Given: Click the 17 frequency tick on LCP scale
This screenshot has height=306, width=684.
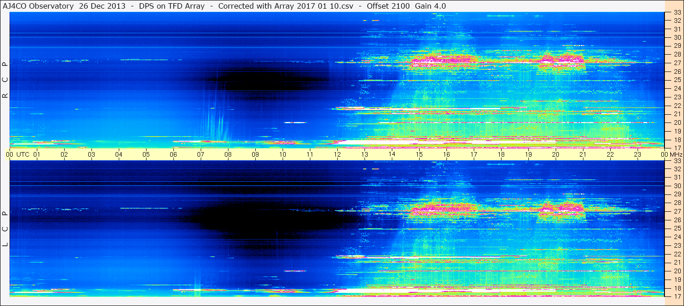Looking at the screenshot, I should (677, 296).
